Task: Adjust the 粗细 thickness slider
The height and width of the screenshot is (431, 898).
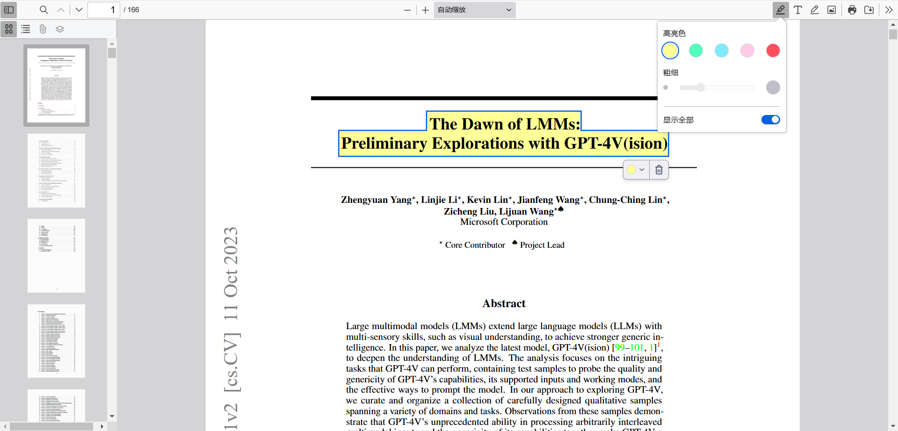Action: 717,87
